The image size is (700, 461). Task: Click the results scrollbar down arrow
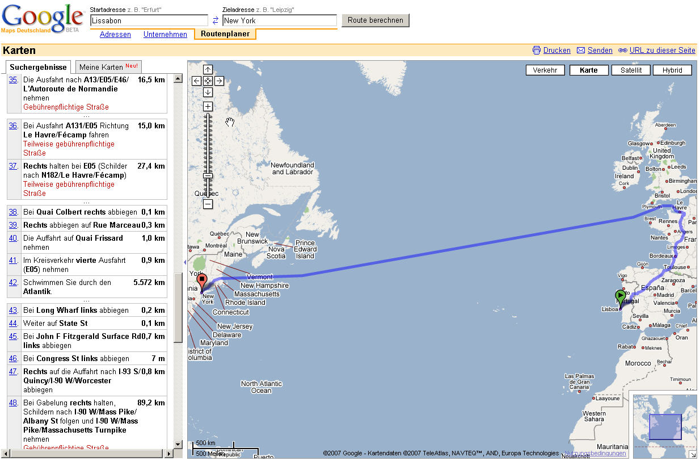click(x=178, y=445)
